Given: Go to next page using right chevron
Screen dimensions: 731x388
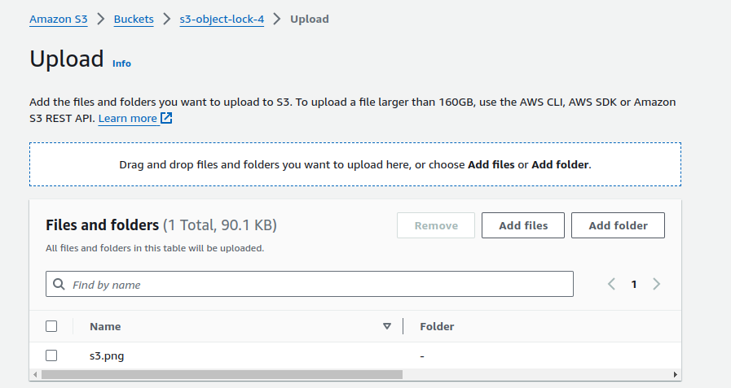Looking at the screenshot, I should [x=656, y=284].
